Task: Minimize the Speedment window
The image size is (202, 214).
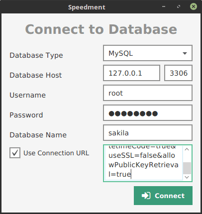Action: click(164, 6)
